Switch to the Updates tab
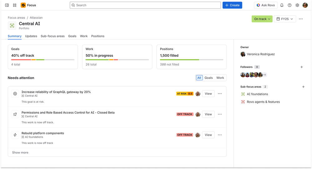The width and height of the screenshot is (312, 169). [31, 36]
